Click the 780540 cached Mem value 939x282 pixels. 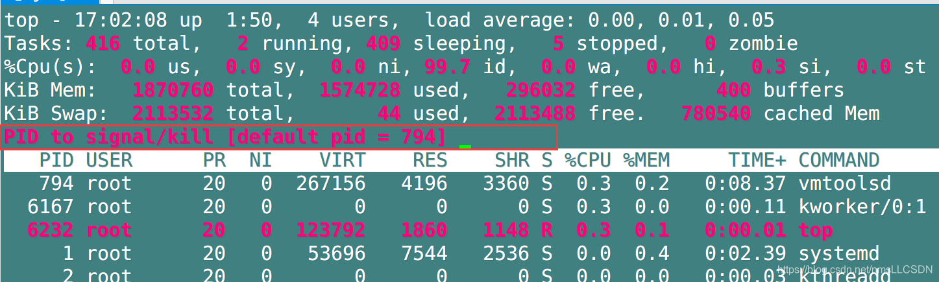pyautogui.click(x=716, y=113)
